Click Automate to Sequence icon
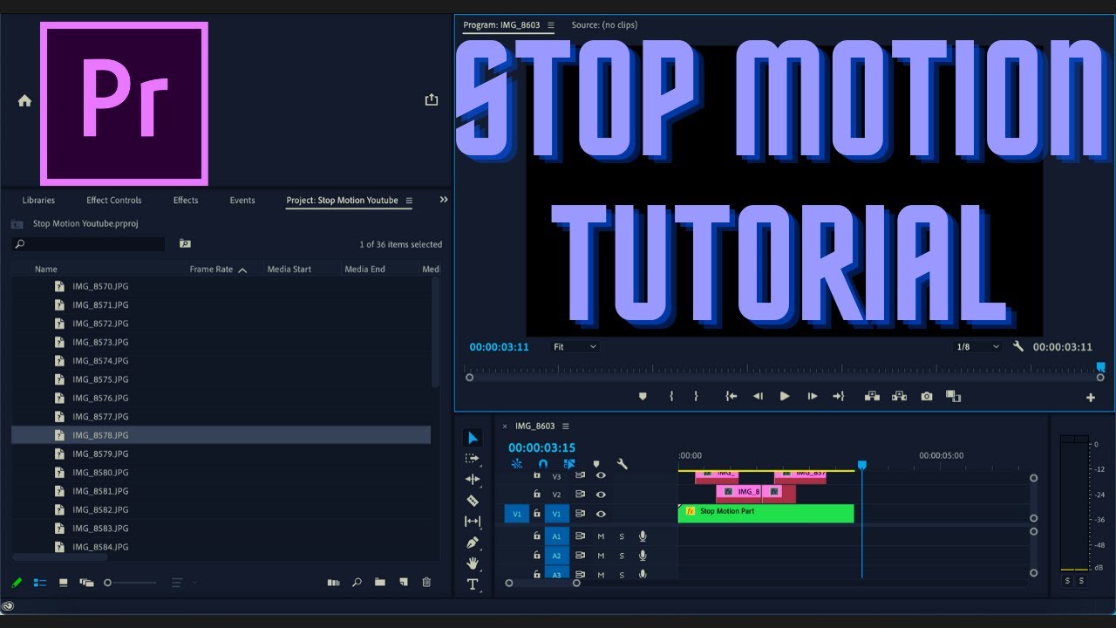This screenshot has width=1116, height=628. coord(333,583)
